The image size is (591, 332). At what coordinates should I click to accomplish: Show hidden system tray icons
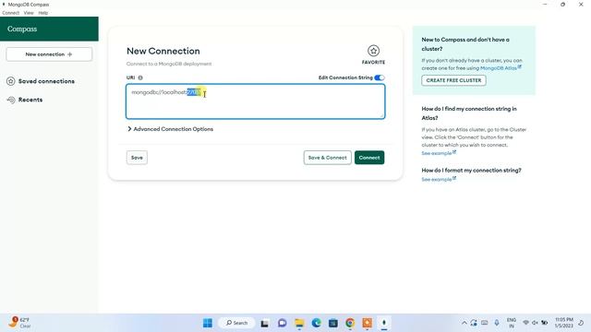point(464,323)
